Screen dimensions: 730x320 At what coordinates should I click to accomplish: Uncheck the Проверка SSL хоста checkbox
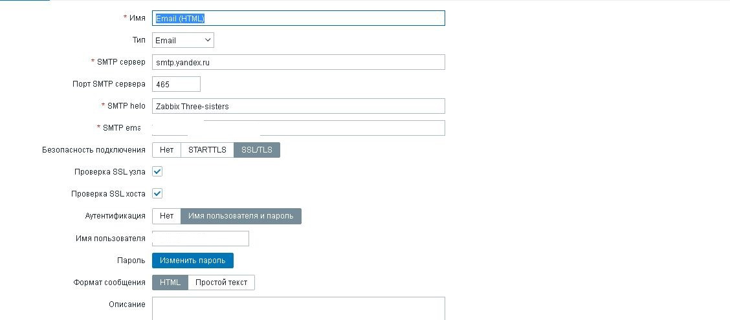(157, 193)
